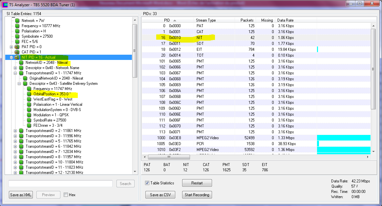Click green icon beside OrbitalPosition = 353.0
Screen dimensions: 382x206
29,94
